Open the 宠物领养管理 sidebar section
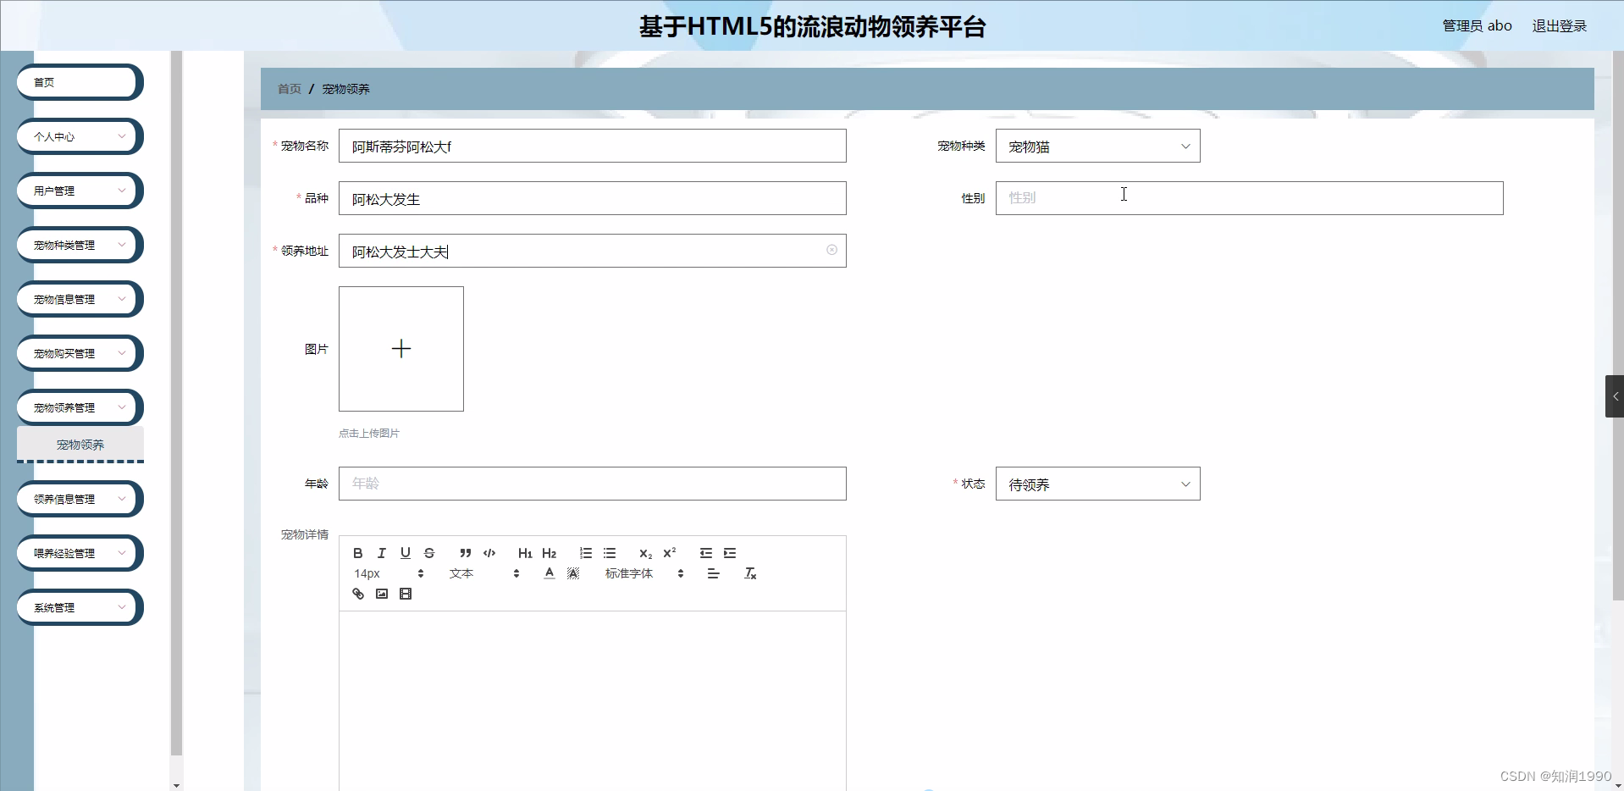The image size is (1624, 791). 79,407
